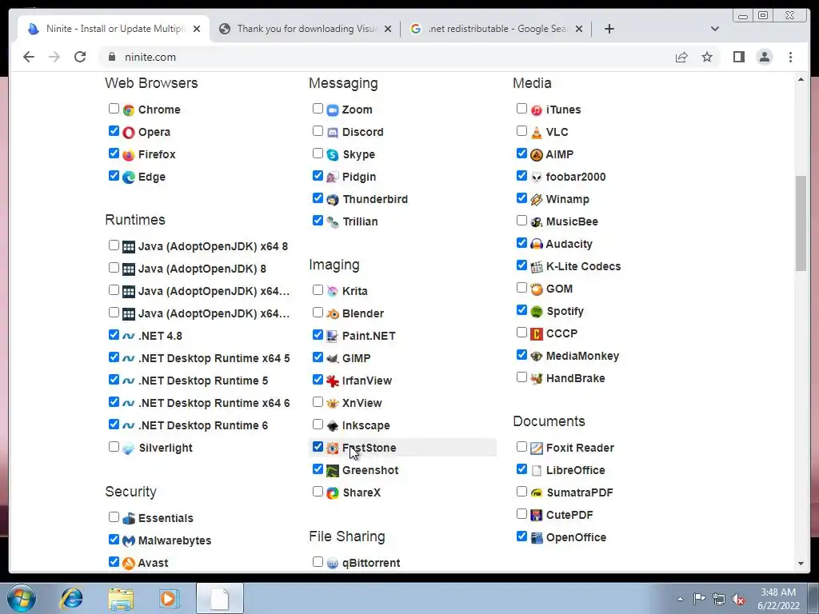Image resolution: width=819 pixels, height=614 pixels.
Task: Open Windows Explorer from the taskbar
Action: pos(121,598)
